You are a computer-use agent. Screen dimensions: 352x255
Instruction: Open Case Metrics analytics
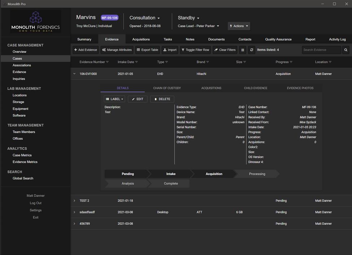click(x=22, y=155)
